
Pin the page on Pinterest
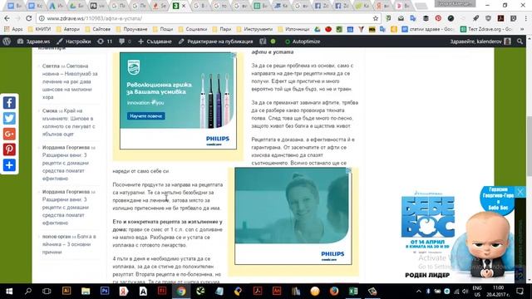[9, 149]
